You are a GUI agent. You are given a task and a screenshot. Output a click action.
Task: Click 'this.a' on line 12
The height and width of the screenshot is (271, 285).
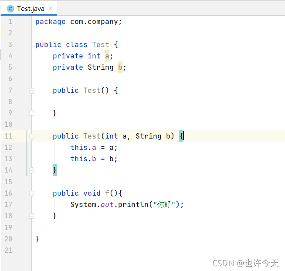tap(83, 147)
